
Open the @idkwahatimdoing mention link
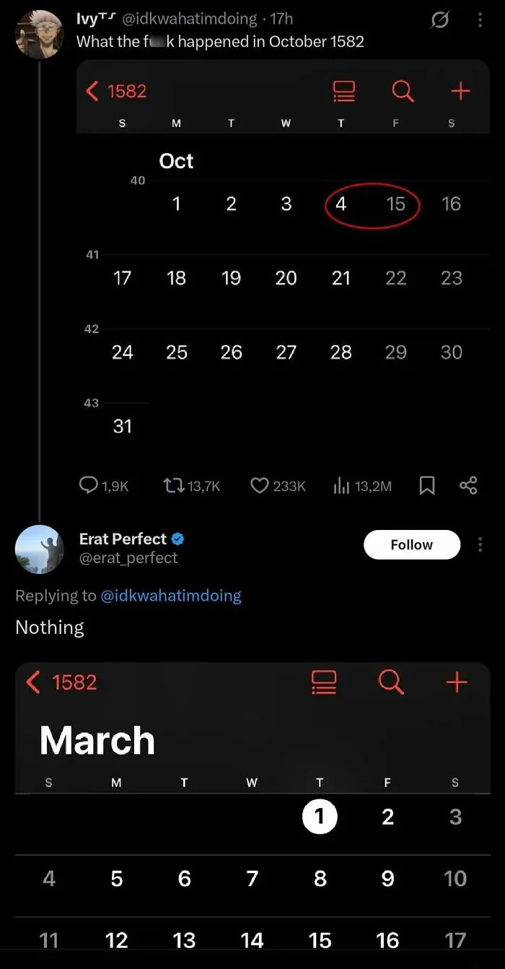coord(171,596)
